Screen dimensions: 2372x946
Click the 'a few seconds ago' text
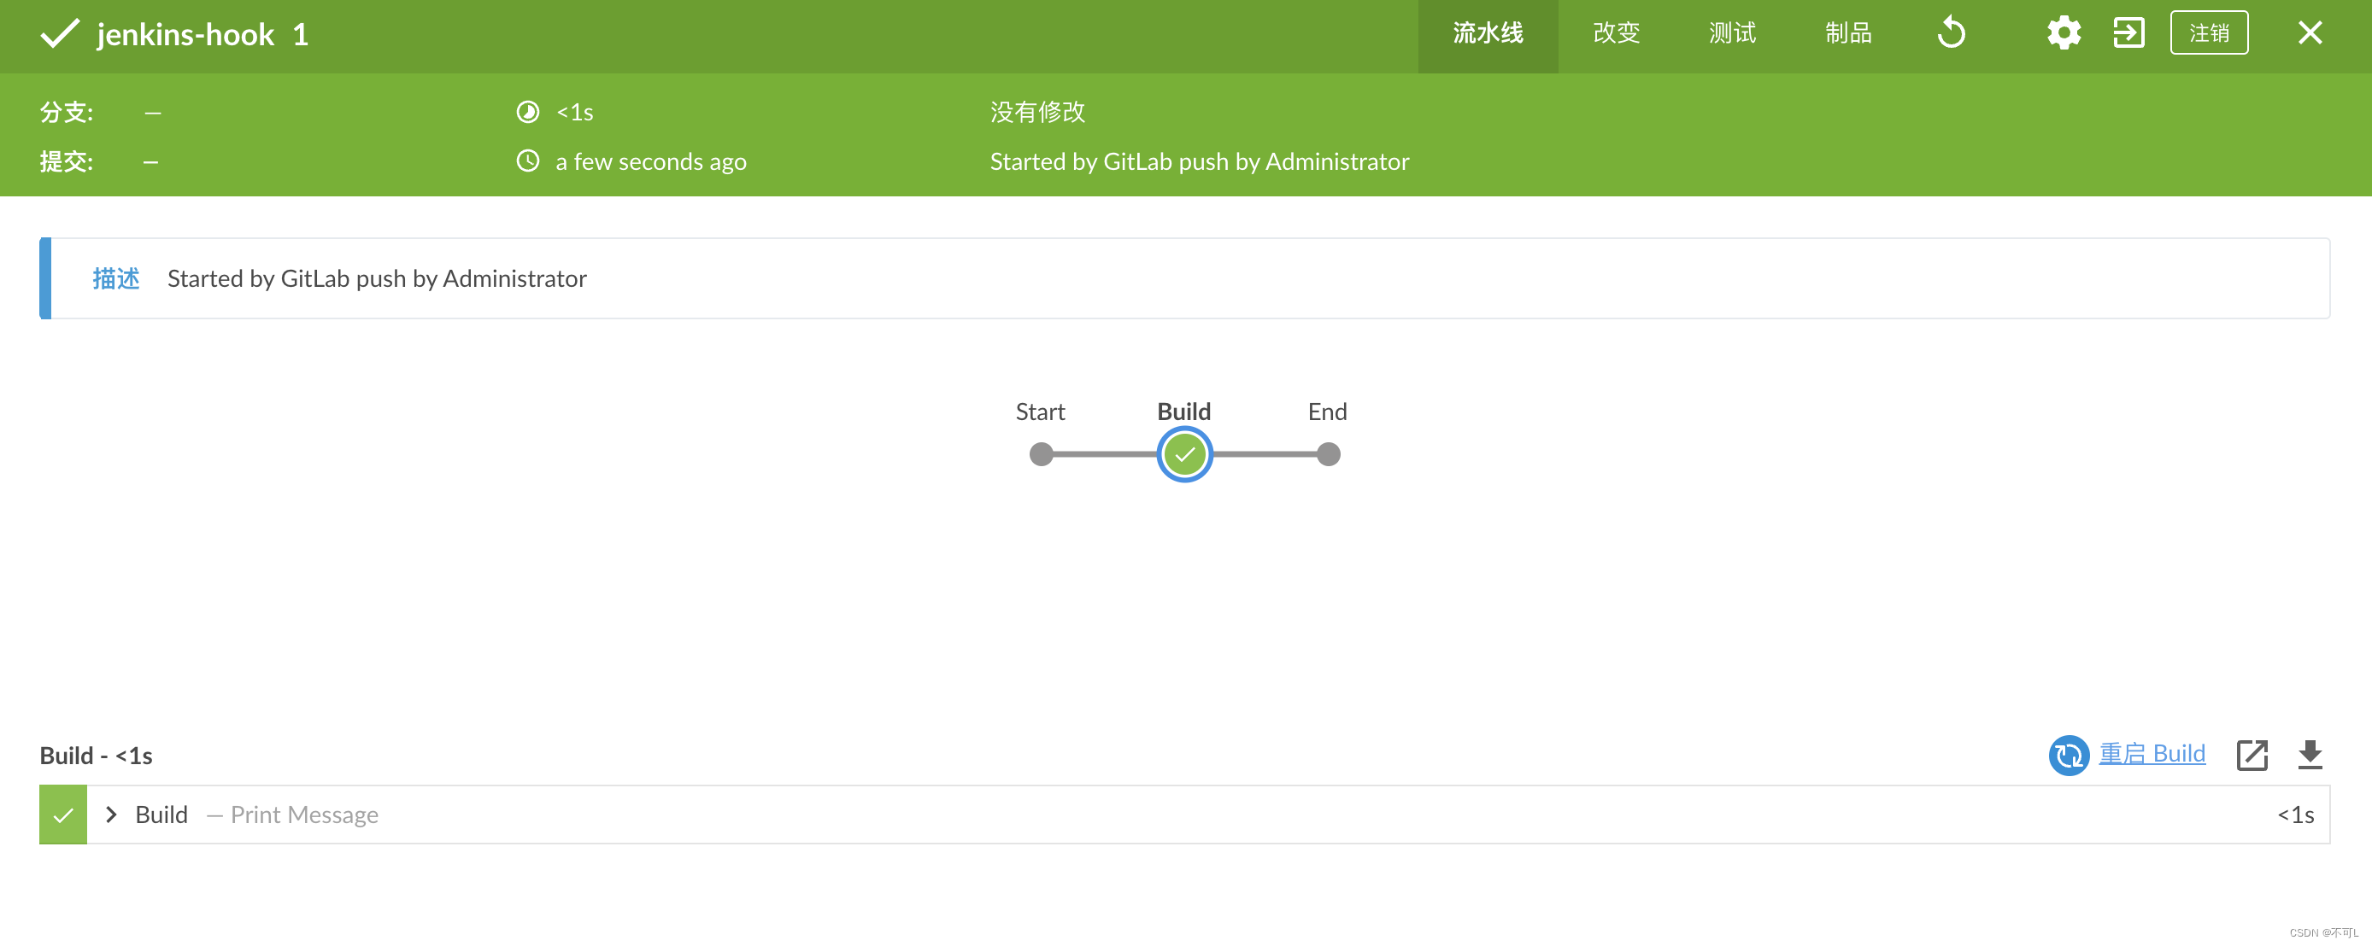[651, 162]
